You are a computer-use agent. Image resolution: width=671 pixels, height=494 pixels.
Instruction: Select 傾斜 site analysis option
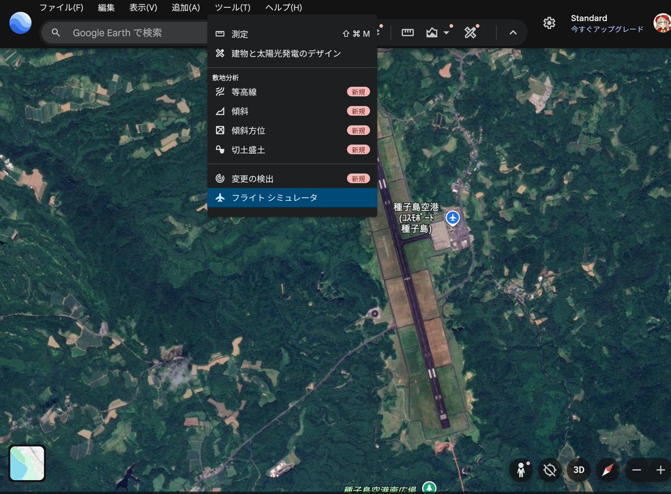pyautogui.click(x=292, y=111)
